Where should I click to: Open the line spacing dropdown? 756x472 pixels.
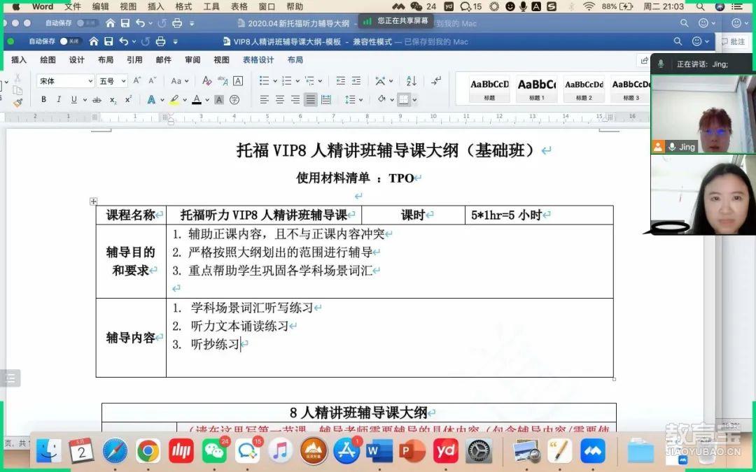(x=353, y=100)
